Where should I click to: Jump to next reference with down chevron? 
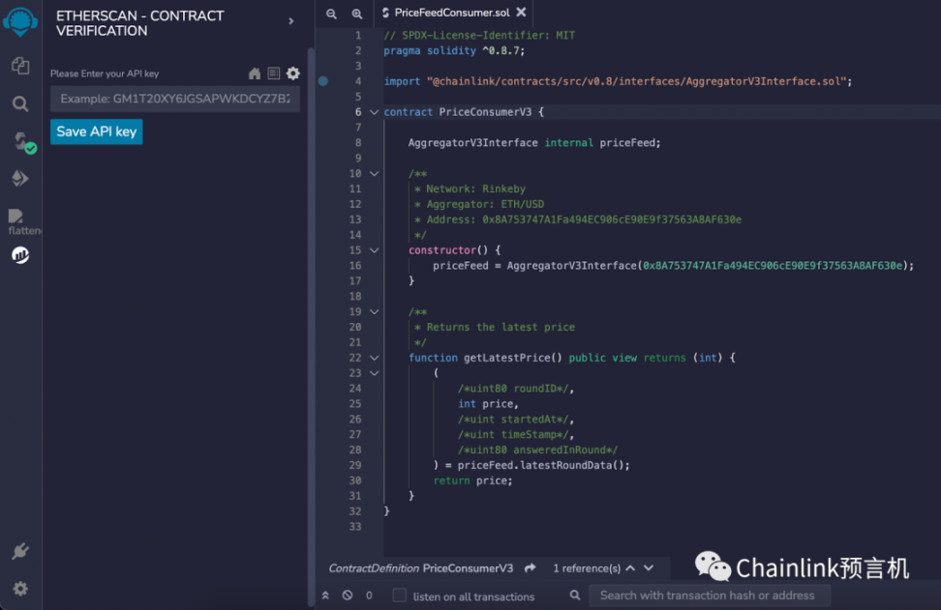coord(649,568)
